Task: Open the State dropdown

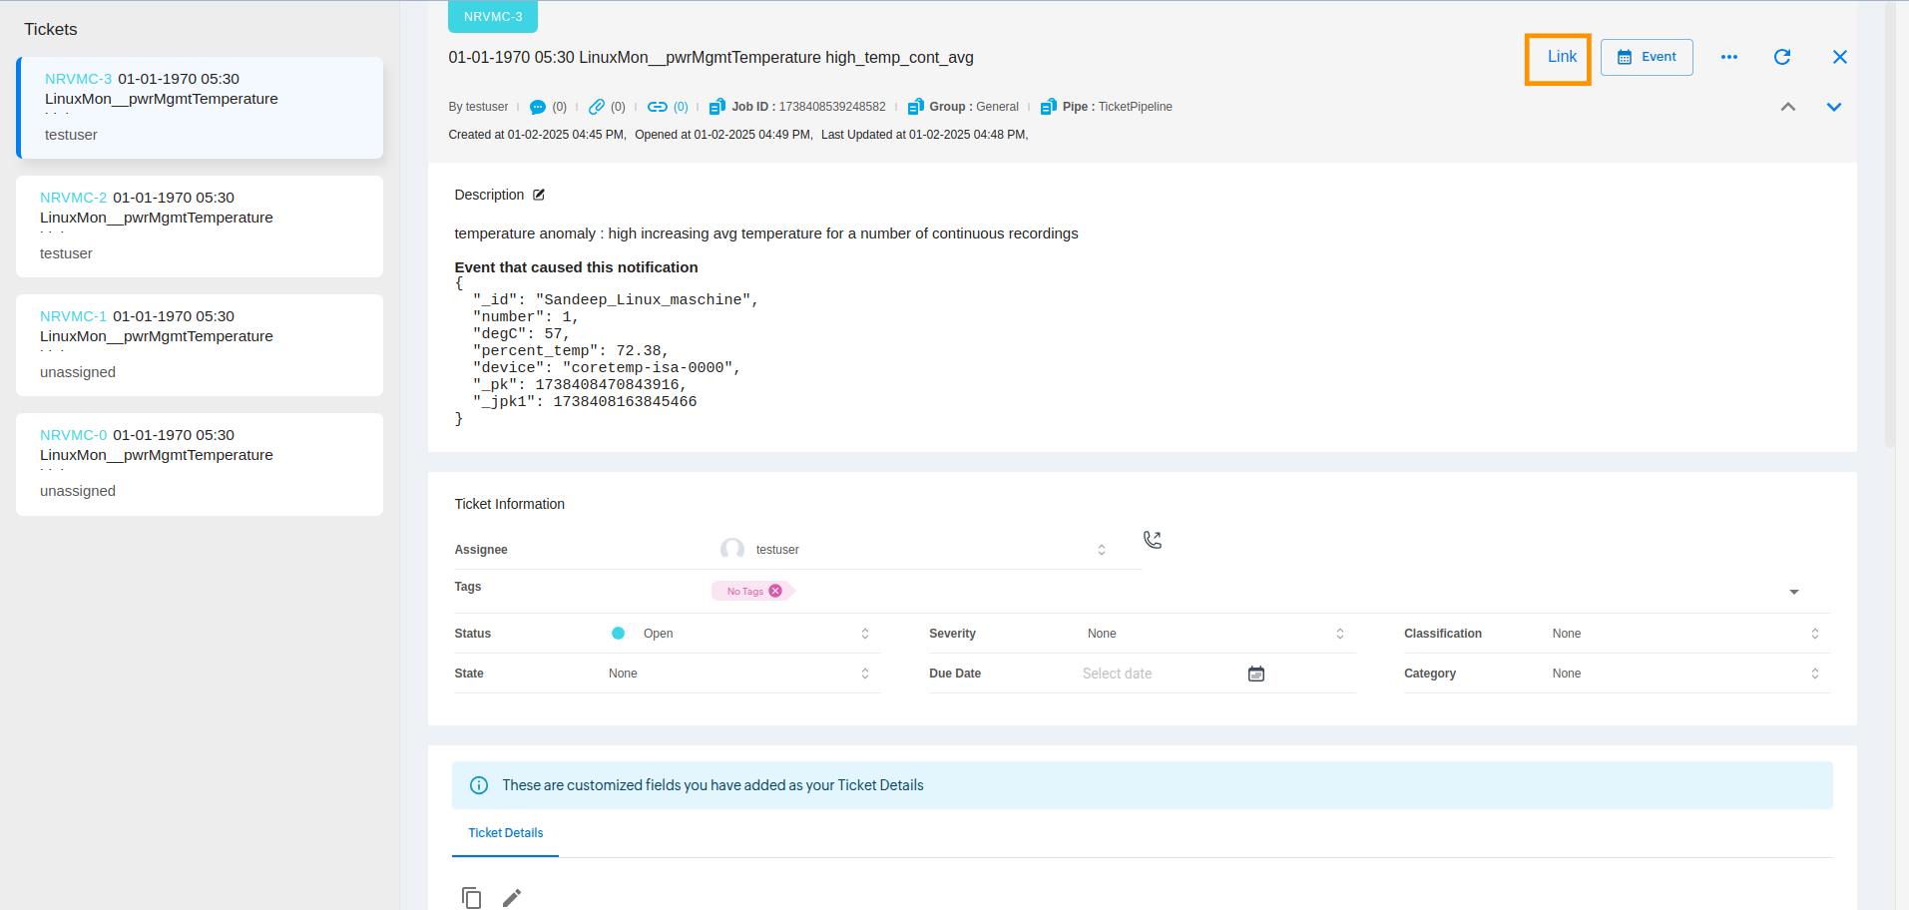Action: pos(740,674)
